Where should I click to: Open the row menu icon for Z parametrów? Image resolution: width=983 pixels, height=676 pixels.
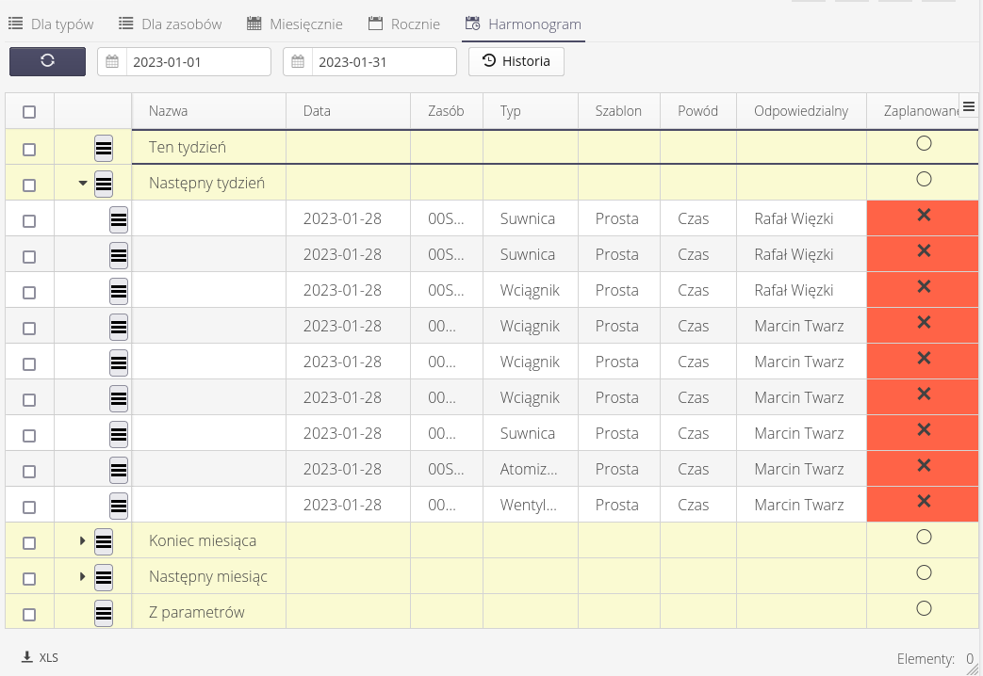(104, 613)
